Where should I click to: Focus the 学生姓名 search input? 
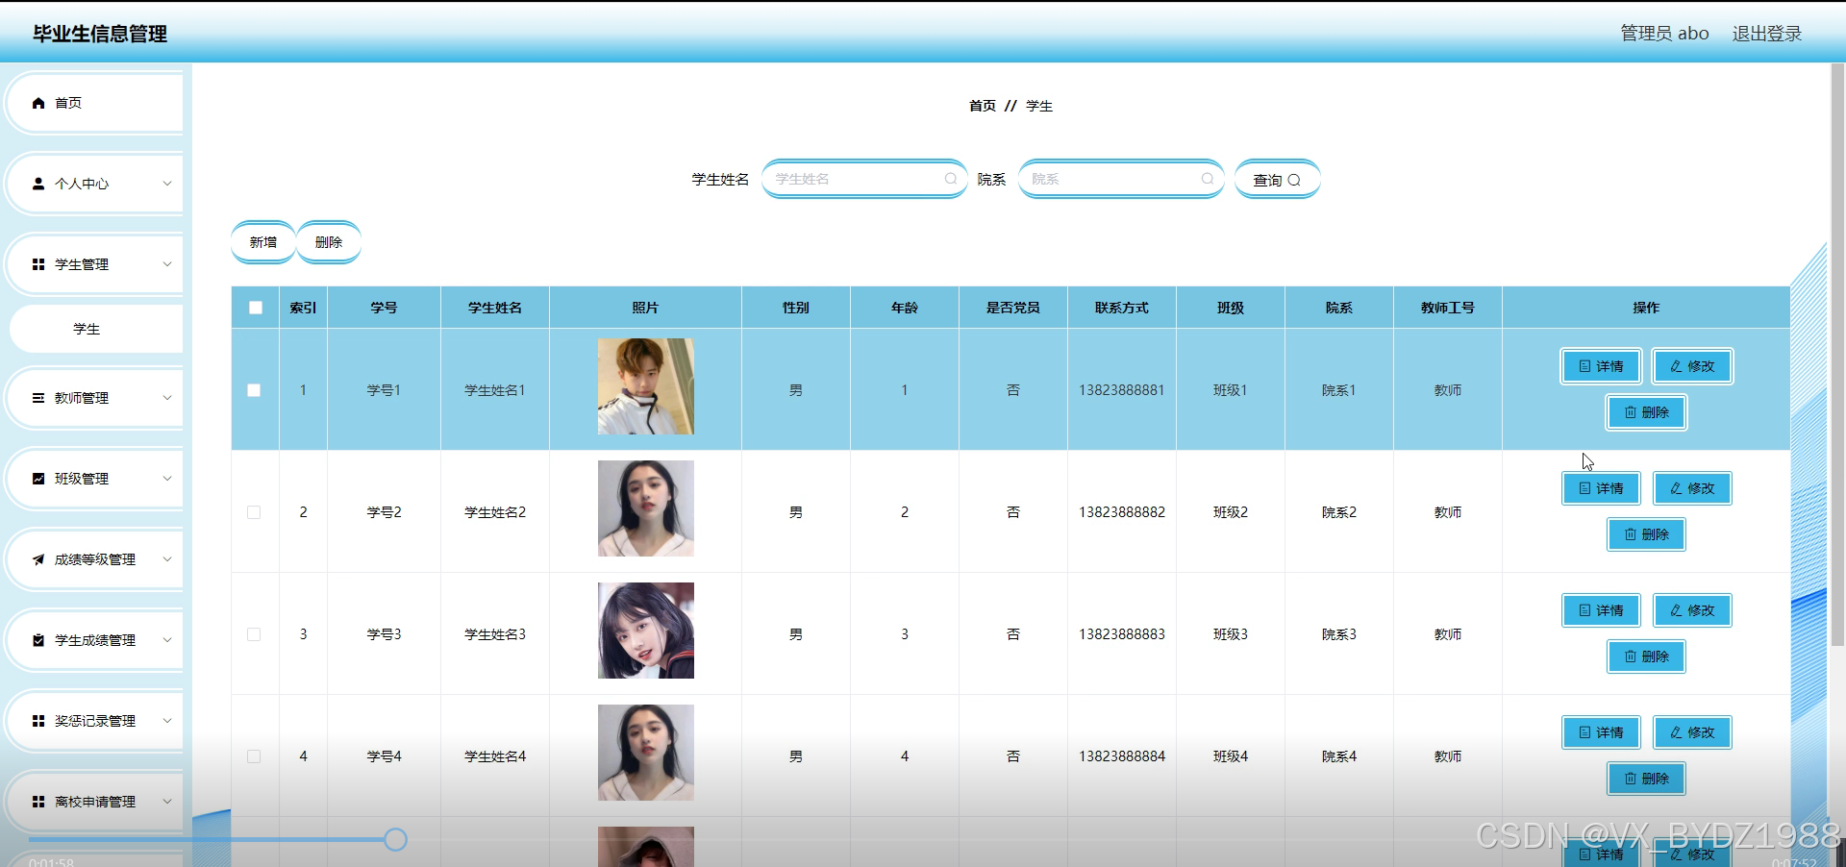pos(864,179)
